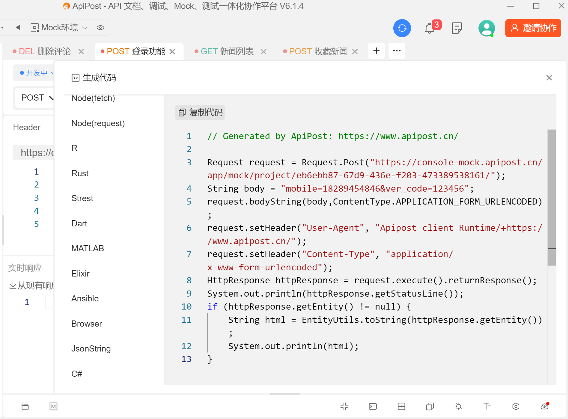The height and width of the screenshot is (419, 568).
Task: Open the notes edit icon in header
Action: (x=457, y=28)
